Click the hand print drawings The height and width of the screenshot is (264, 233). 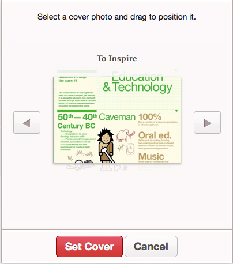(84, 154)
